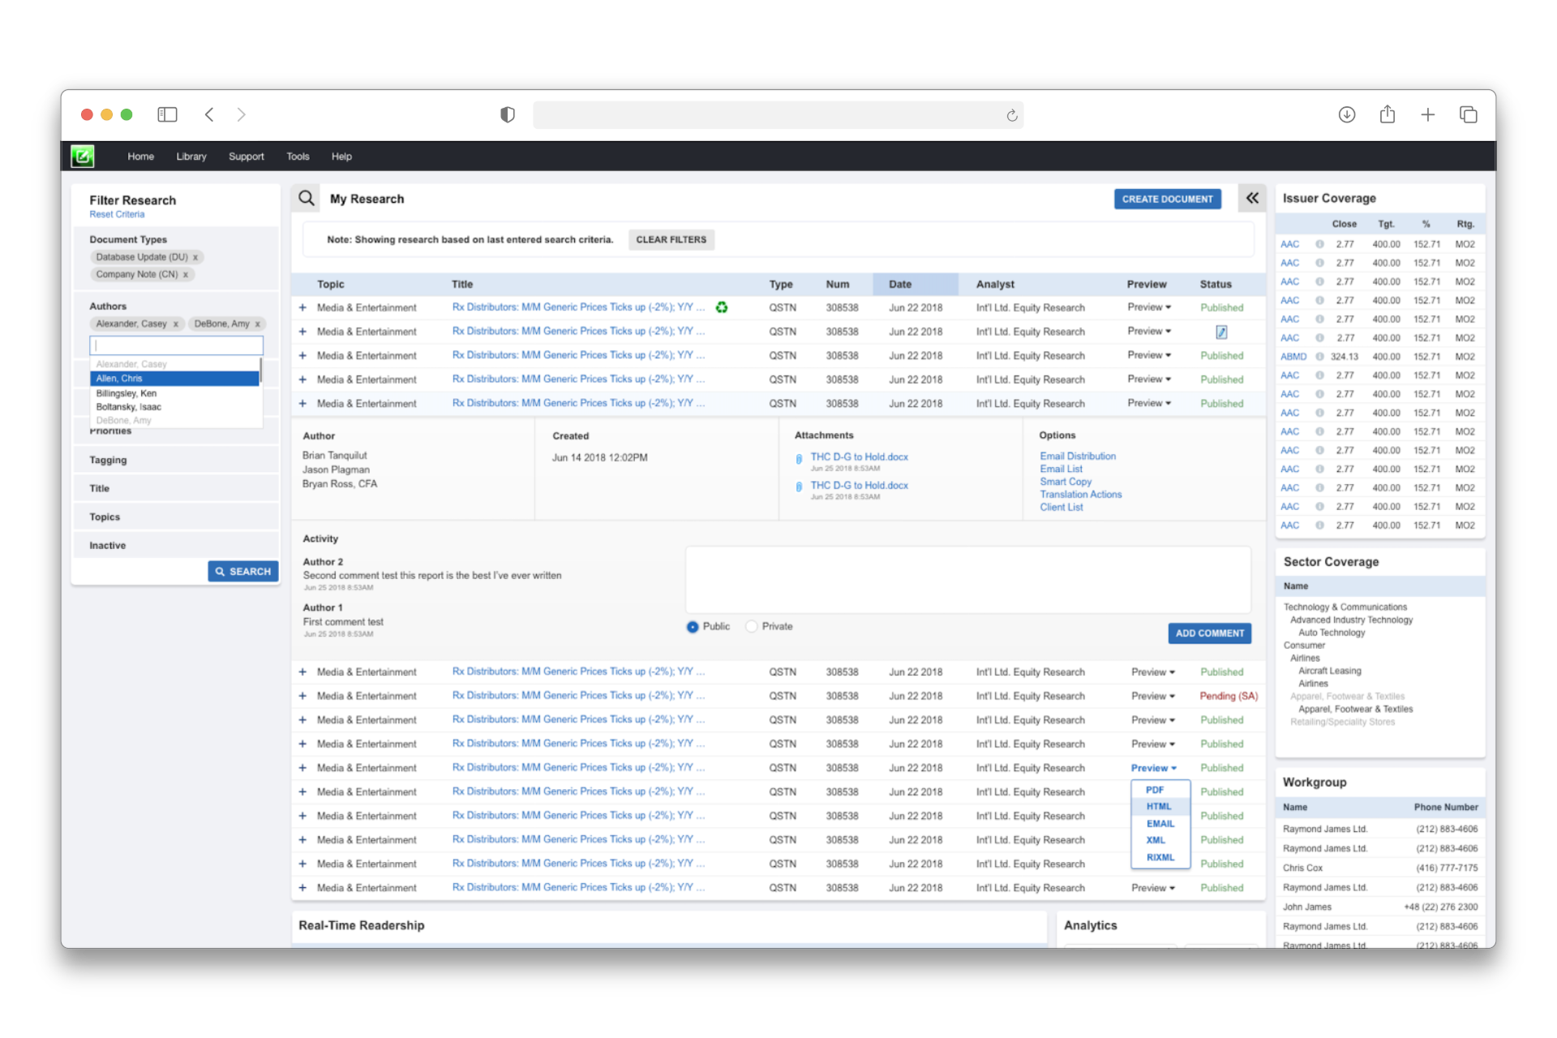Click the info icon next to ABMD

tap(1319, 357)
